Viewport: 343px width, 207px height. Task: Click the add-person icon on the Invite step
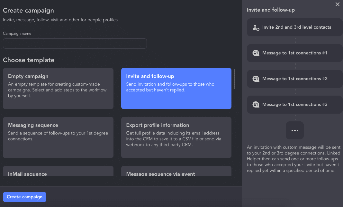256,28
